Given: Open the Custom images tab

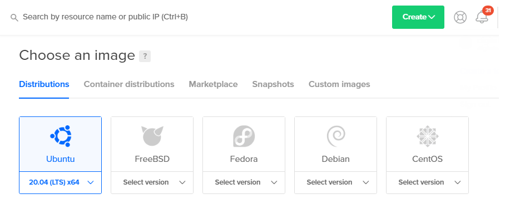Looking at the screenshot, I should coord(339,84).
